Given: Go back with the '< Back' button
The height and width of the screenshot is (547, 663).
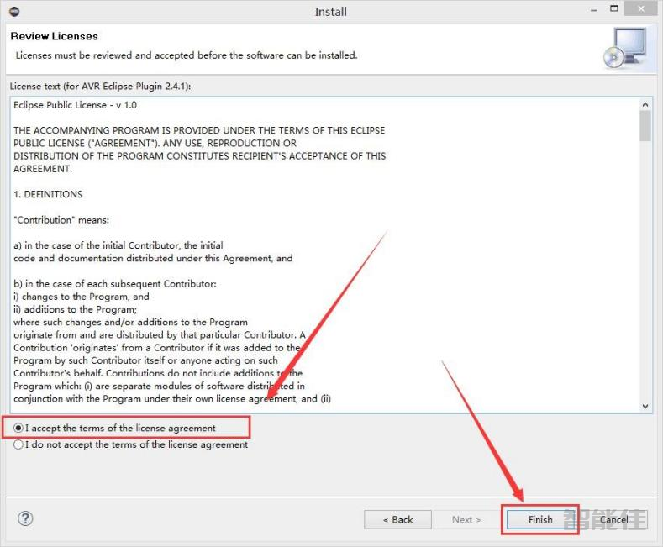Looking at the screenshot, I should point(397,519).
